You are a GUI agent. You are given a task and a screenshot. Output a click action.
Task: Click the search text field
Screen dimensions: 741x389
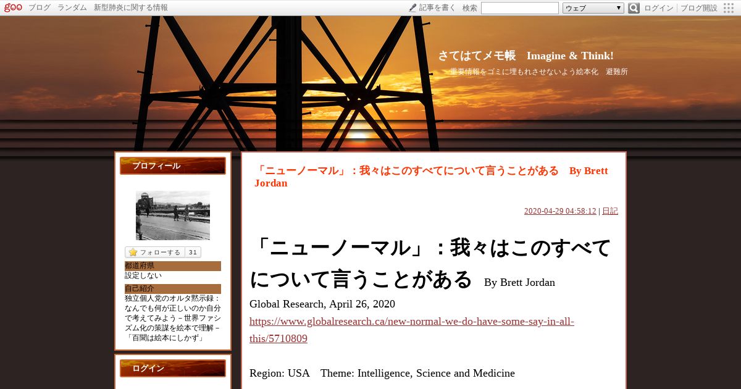519,8
